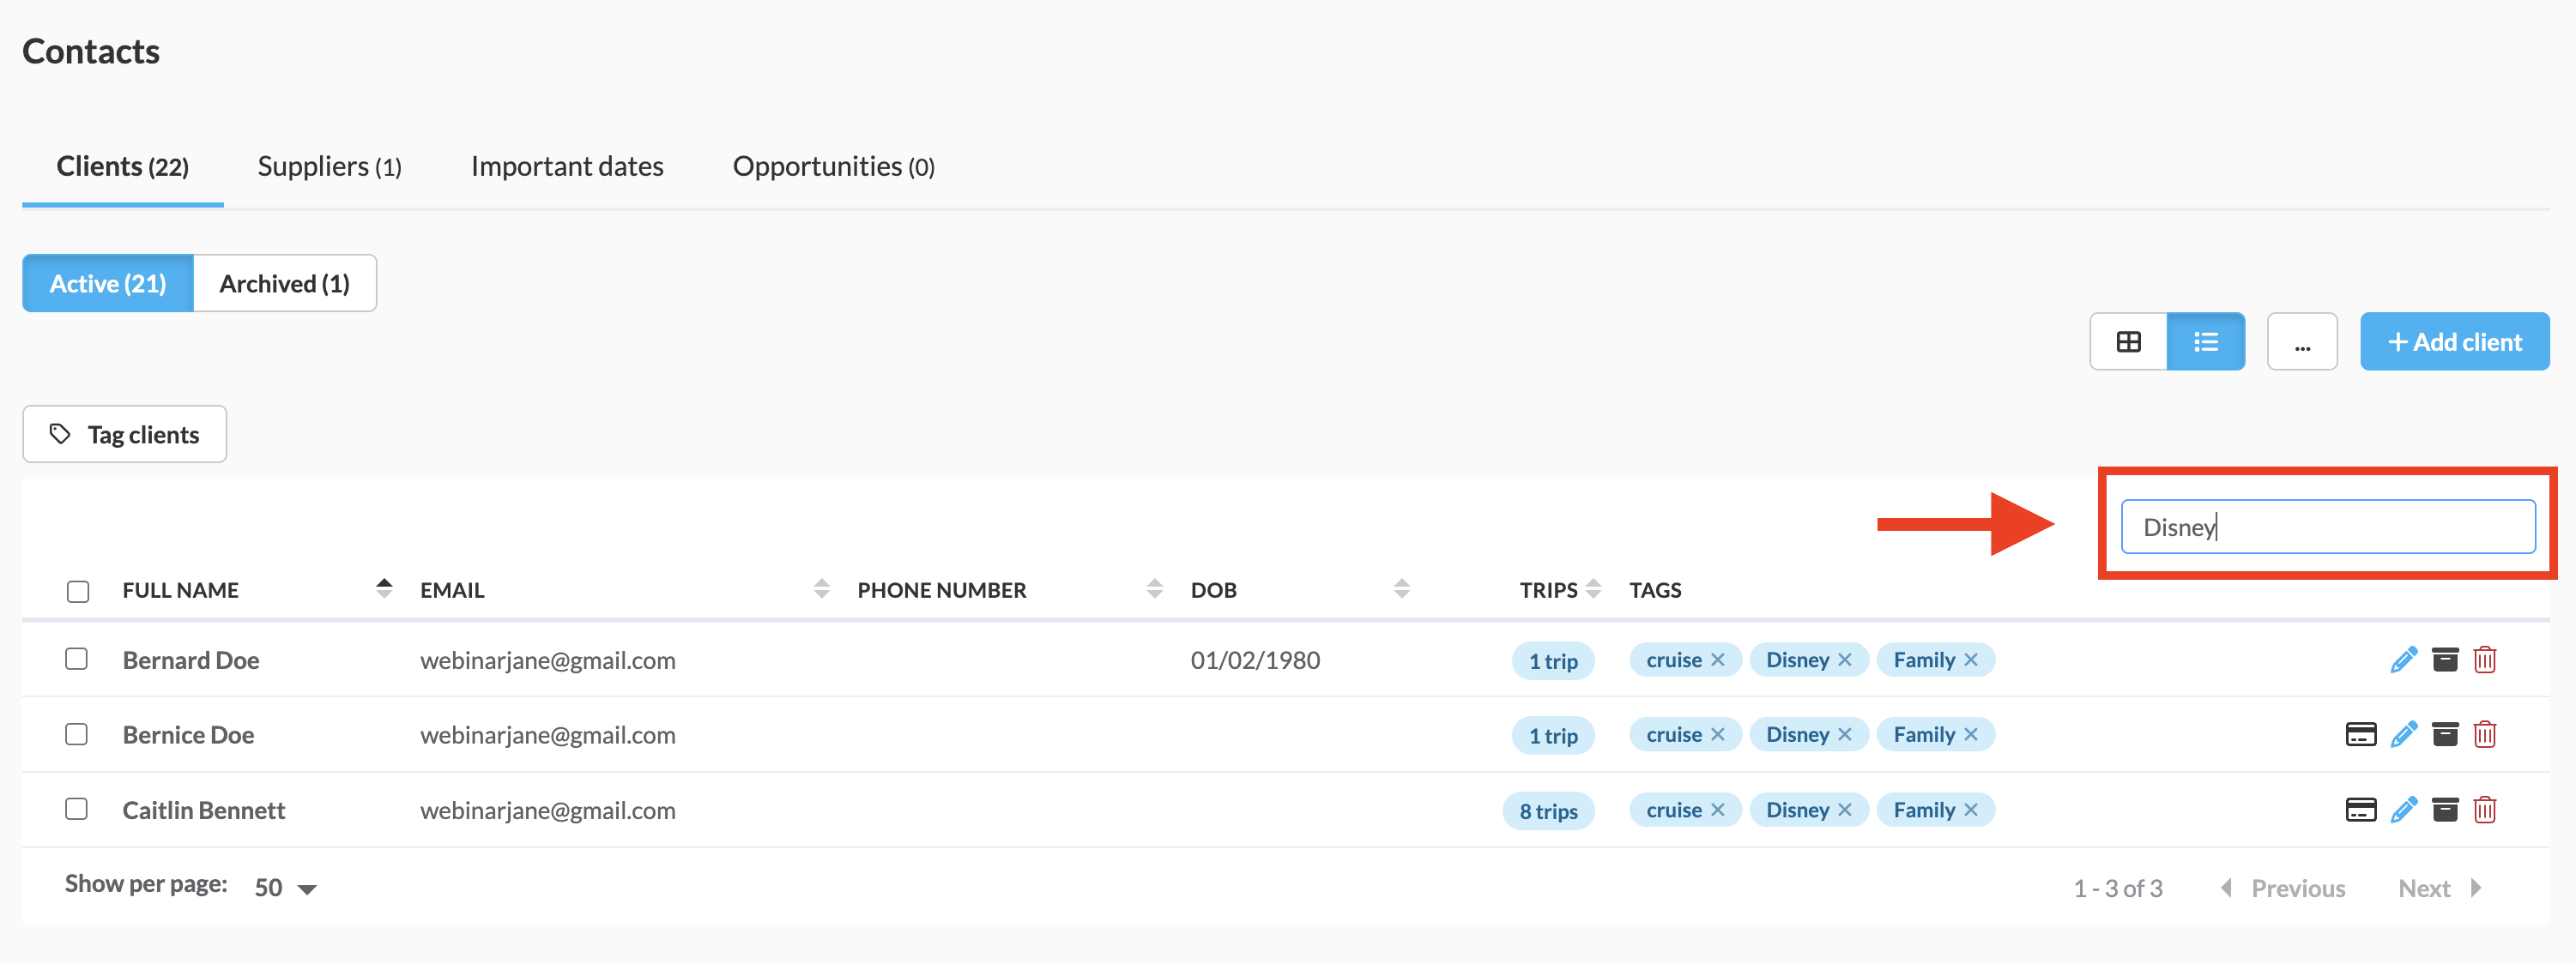The width and height of the screenshot is (2576, 964).
Task: Open the Show per page dropdown
Action: [x=285, y=888]
